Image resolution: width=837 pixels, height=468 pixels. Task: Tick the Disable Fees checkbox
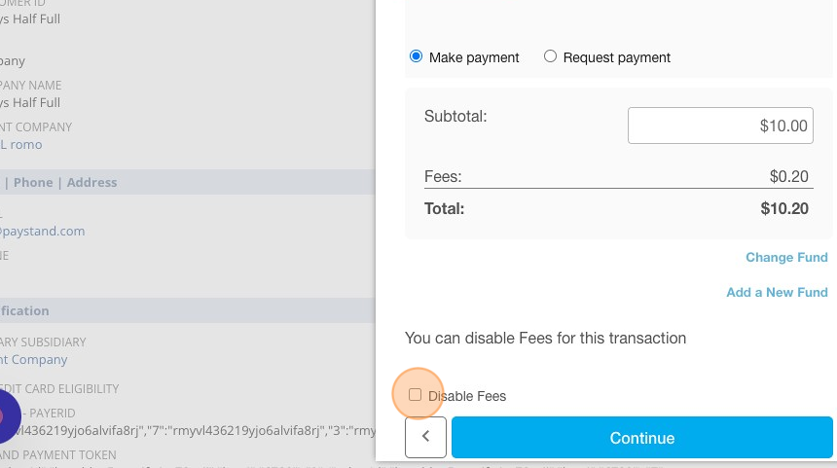tap(415, 395)
